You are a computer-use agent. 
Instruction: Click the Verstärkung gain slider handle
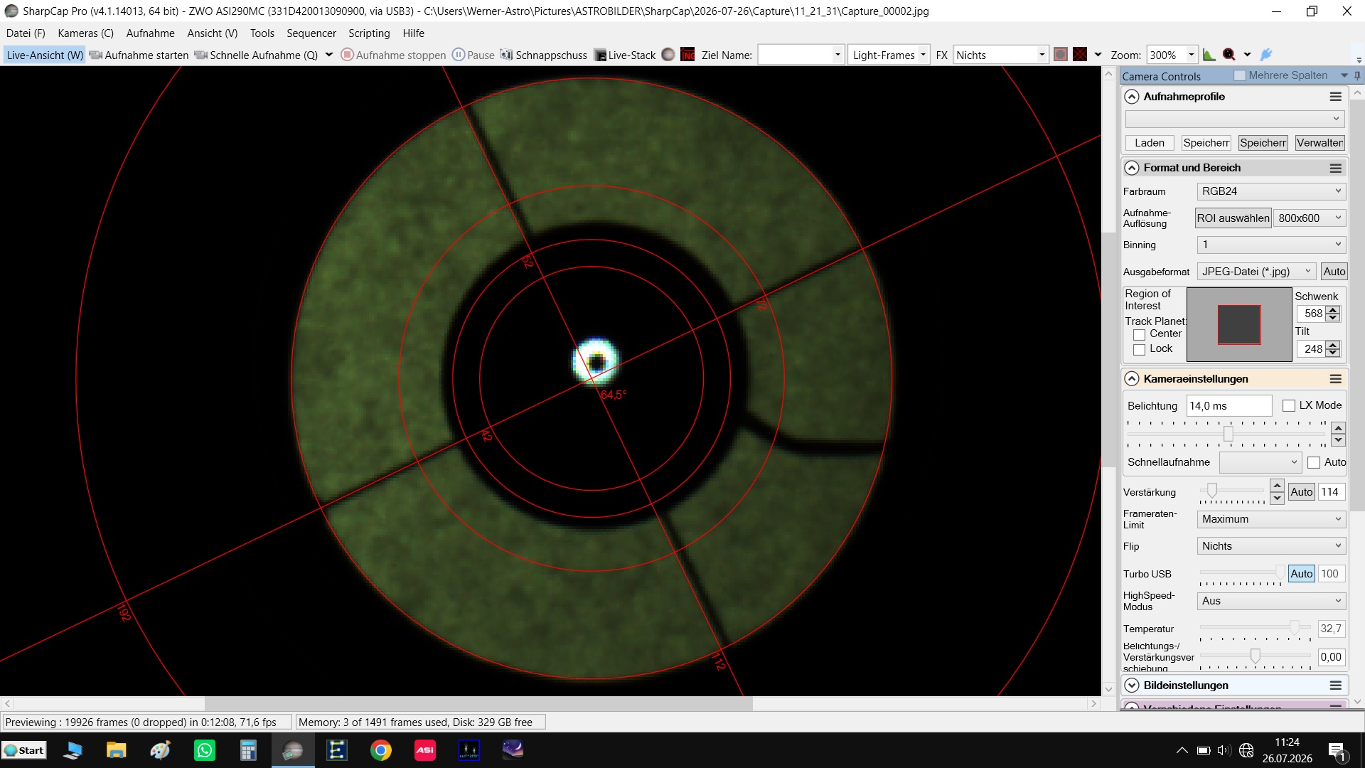click(x=1212, y=489)
